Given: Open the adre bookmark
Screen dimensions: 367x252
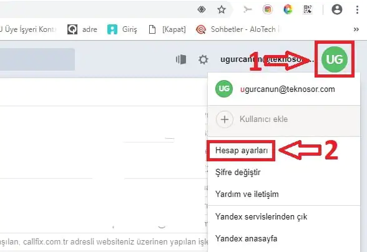Looking at the screenshot, I should click(82, 29).
